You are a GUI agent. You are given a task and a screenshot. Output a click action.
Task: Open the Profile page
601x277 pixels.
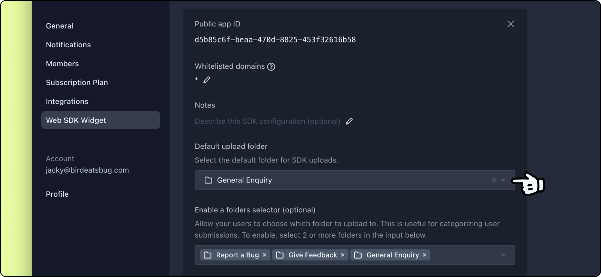pos(57,194)
